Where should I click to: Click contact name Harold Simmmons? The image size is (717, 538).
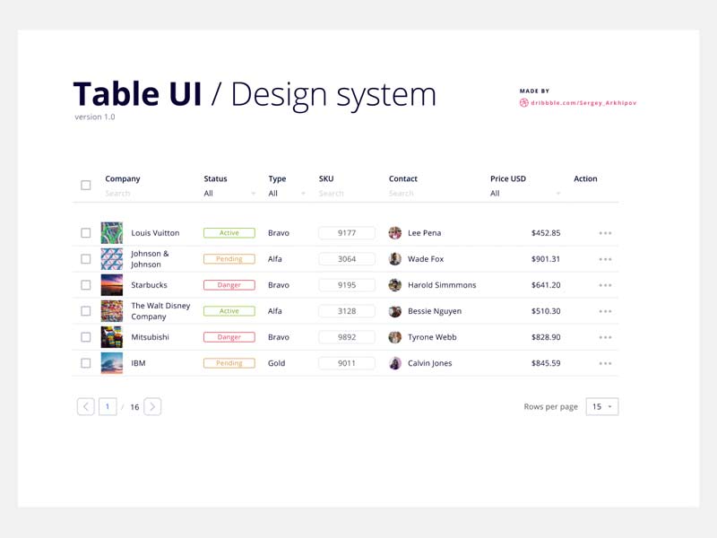point(442,285)
